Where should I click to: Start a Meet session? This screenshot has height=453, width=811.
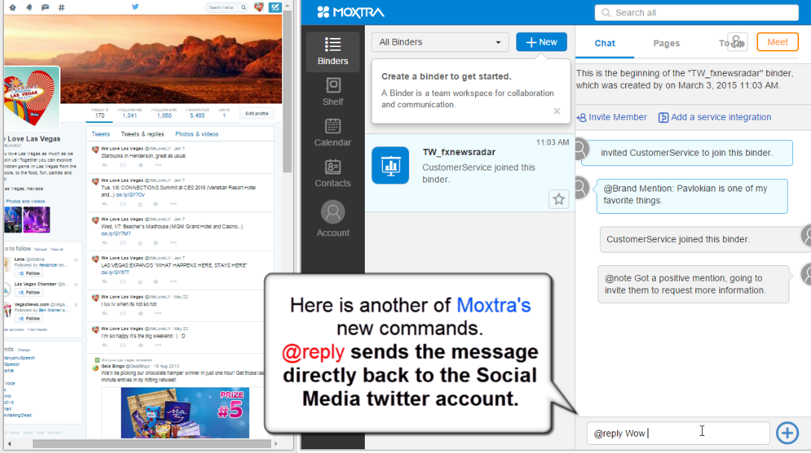coord(777,42)
